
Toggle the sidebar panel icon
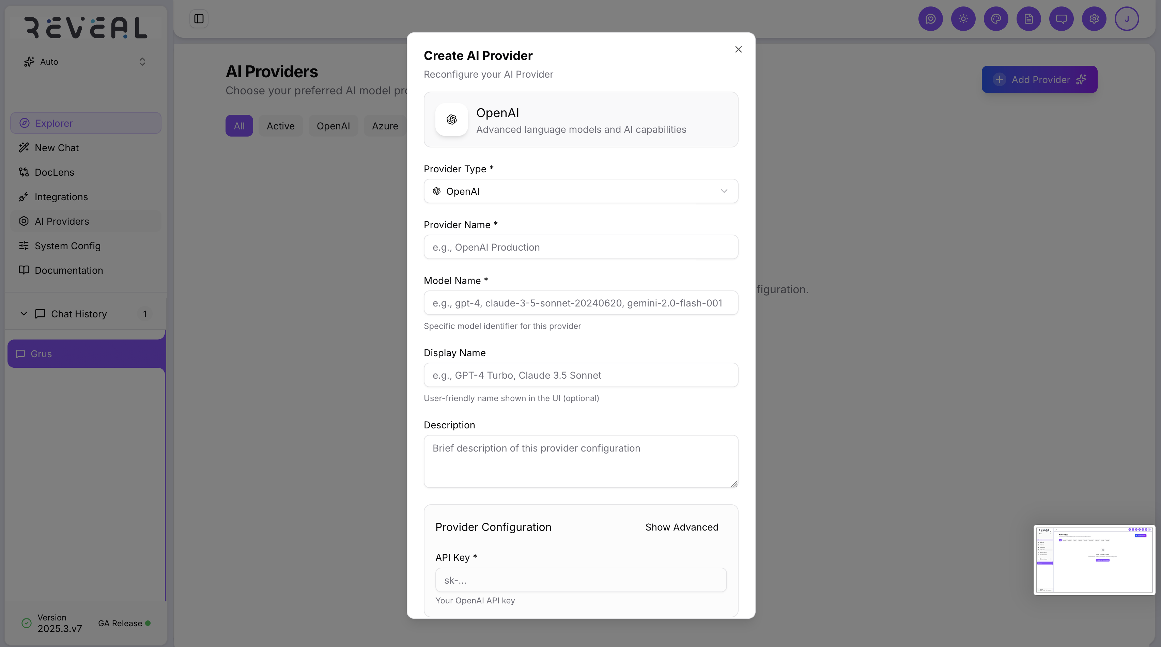click(x=199, y=19)
